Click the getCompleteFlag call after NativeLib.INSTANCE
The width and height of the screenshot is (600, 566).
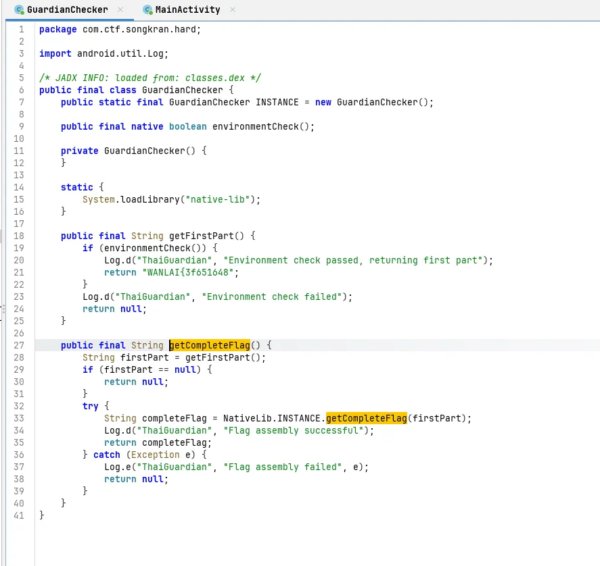[x=366, y=418]
